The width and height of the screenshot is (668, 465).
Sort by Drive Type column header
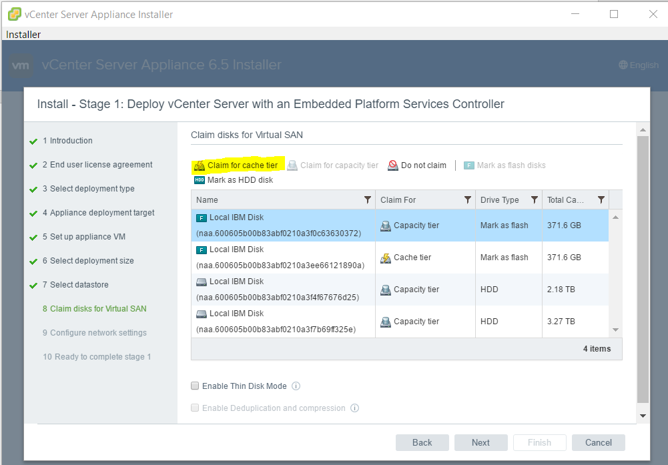[x=499, y=199]
